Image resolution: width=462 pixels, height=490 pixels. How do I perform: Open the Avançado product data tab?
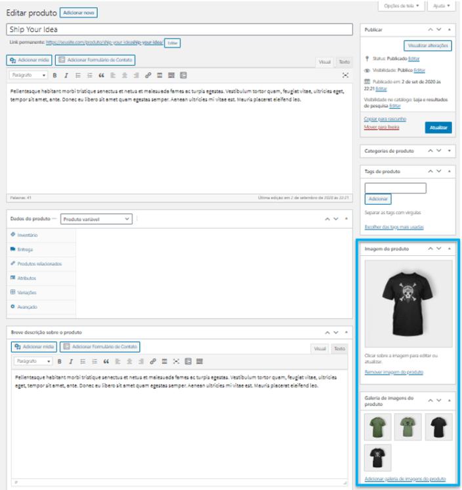pyautogui.click(x=27, y=307)
